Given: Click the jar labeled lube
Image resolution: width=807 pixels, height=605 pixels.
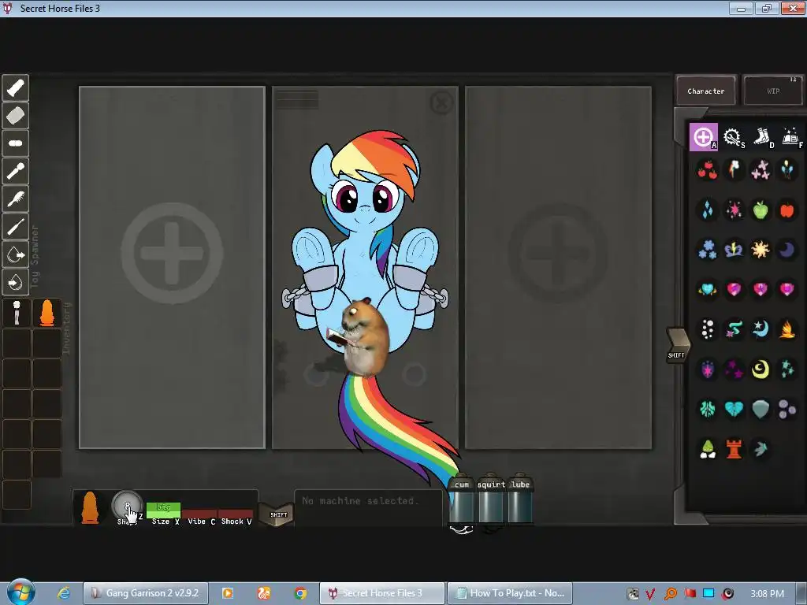Looking at the screenshot, I should coord(520,499).
